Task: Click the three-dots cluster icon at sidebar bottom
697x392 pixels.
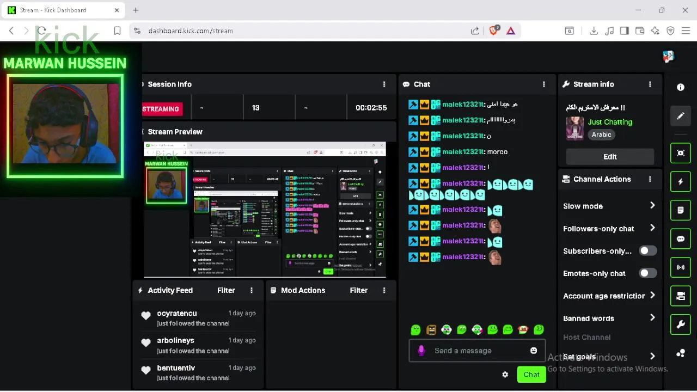Action: click(x=681, y=353)
